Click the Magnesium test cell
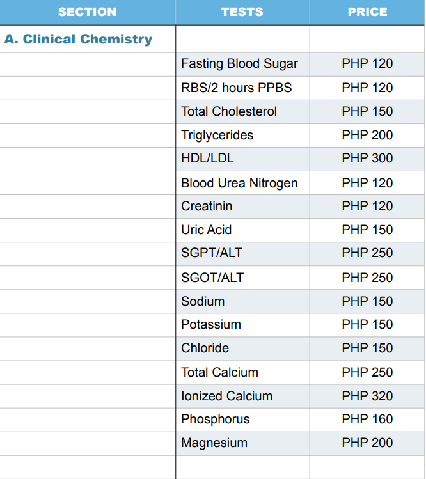 point(214,443)
